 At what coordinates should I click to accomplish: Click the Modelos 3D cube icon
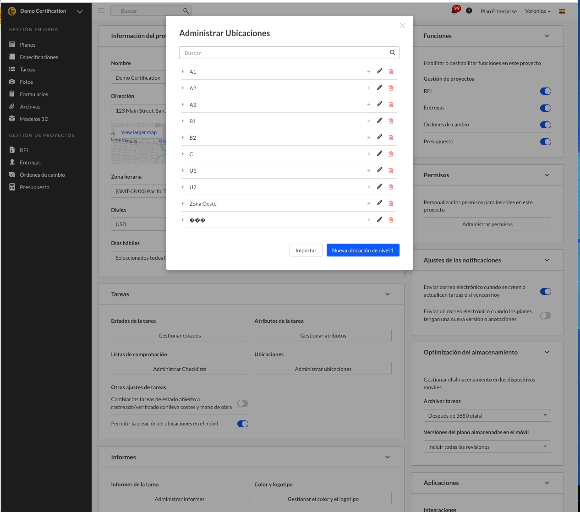click(12, 119)
